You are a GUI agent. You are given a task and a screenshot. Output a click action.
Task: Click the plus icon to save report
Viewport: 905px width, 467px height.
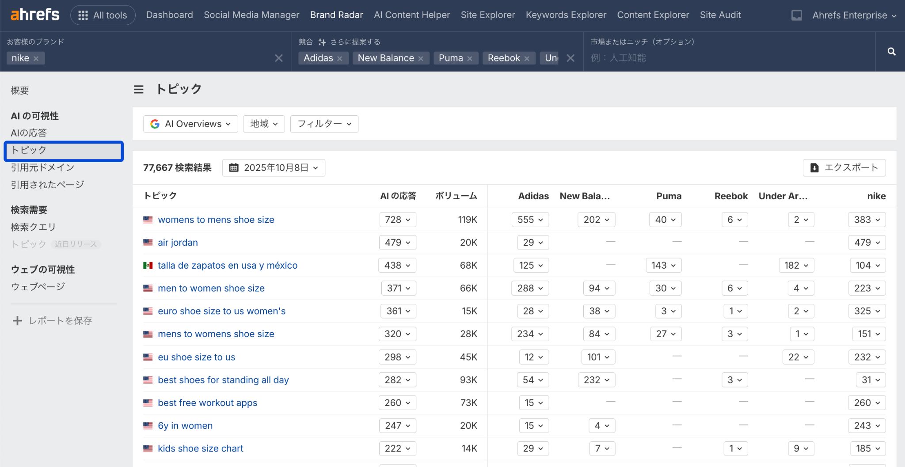coord(17,321)
